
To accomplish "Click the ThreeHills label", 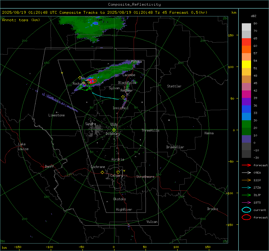I will pos(150,130).
